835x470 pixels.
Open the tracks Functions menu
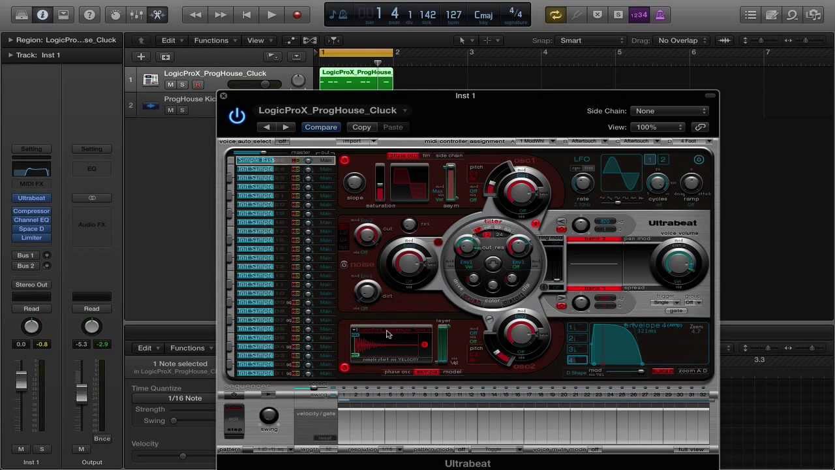[215, 40]
